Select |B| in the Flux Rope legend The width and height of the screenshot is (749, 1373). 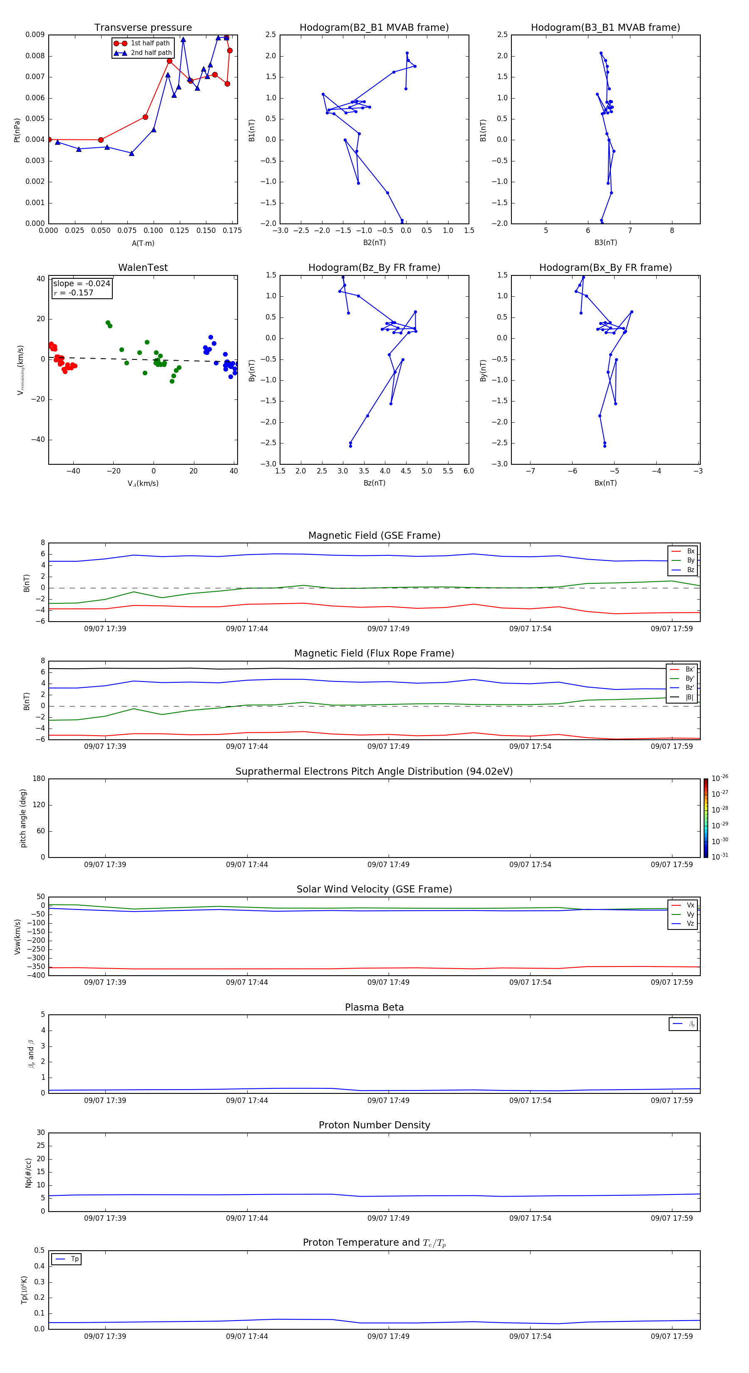[682, 697]
